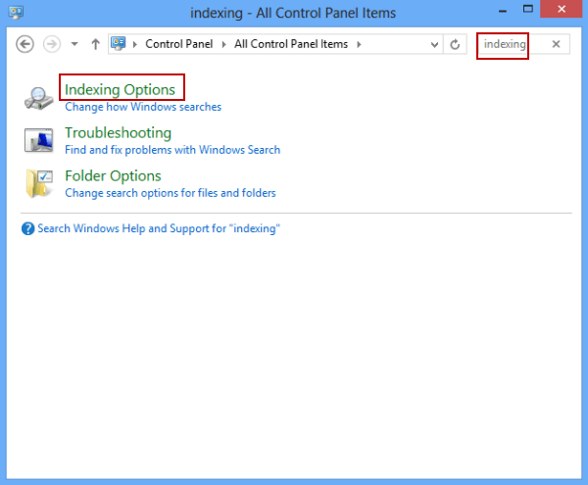This screenshot has height=485, width=588.
Task: Go up one level with the Up arrow
Action: click(x=96, y=44)
